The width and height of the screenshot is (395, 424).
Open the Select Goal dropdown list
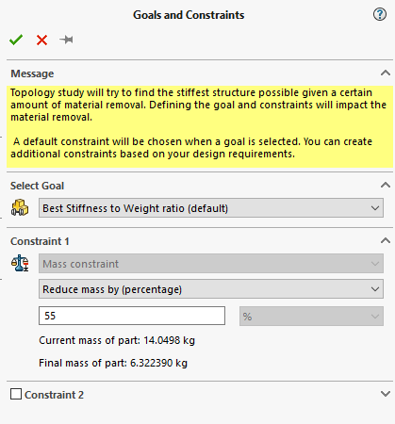pos(211,208)
